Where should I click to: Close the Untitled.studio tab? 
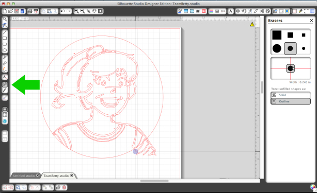click(x=38, y=176)
